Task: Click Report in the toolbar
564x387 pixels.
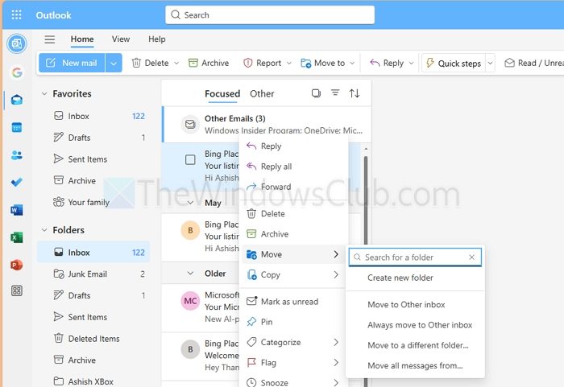Action: click(262, 64)
